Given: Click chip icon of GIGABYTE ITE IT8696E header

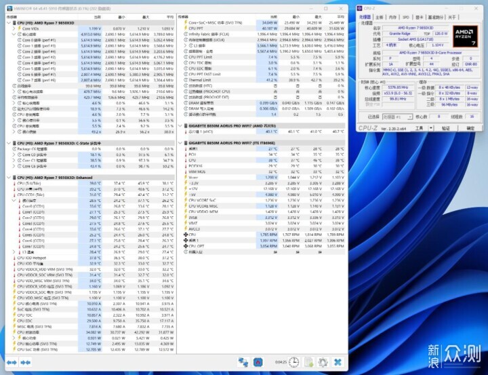Looking at the screenshot, I should coord(186,143).
